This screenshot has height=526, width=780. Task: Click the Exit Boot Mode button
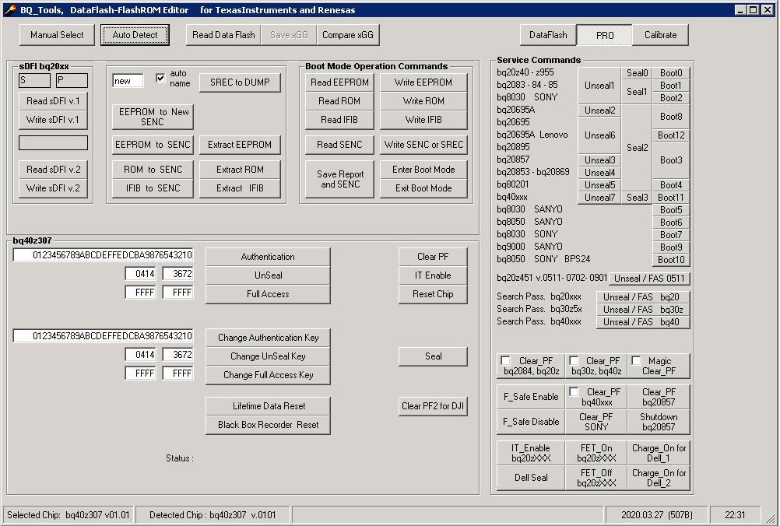click(423, 188)
